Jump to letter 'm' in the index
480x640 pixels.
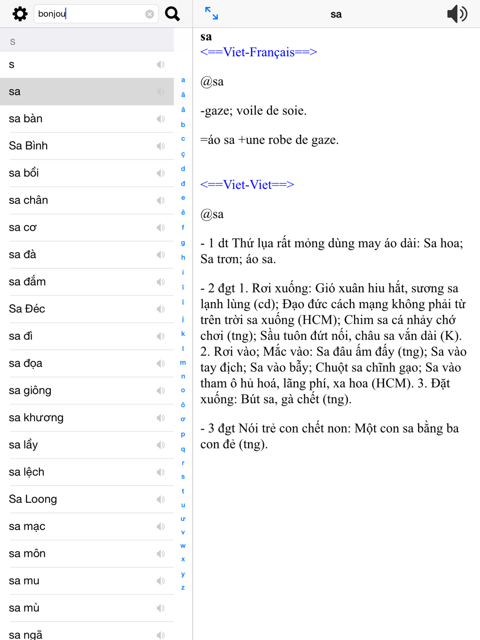click(183, 362)
